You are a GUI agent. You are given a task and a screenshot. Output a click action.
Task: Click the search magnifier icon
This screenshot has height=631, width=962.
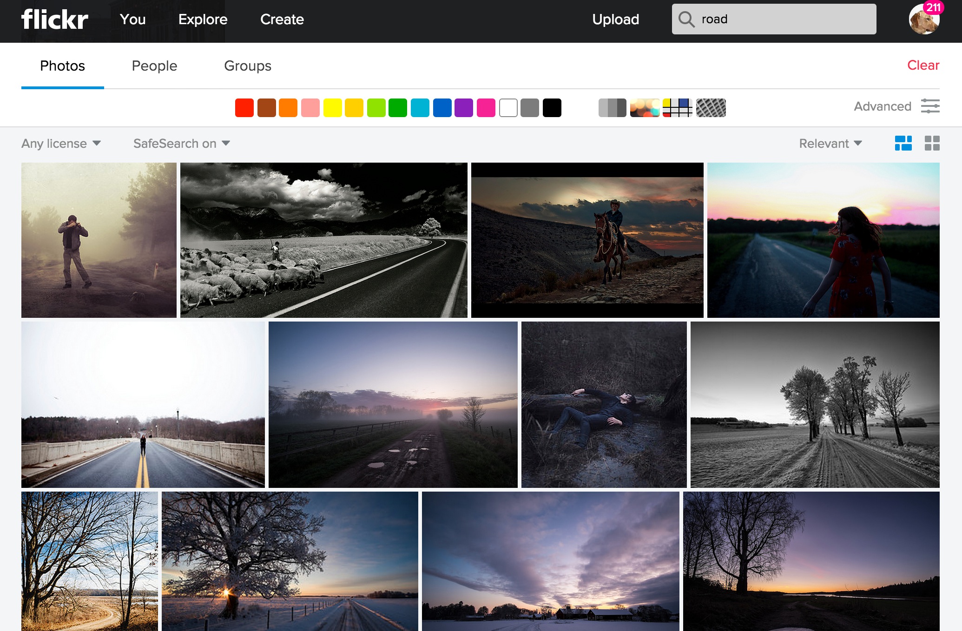[x=686, y=19]
